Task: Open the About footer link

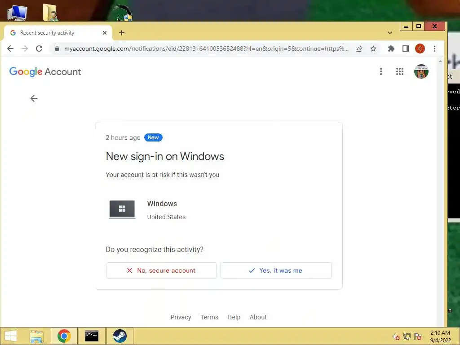Action: 258,317
